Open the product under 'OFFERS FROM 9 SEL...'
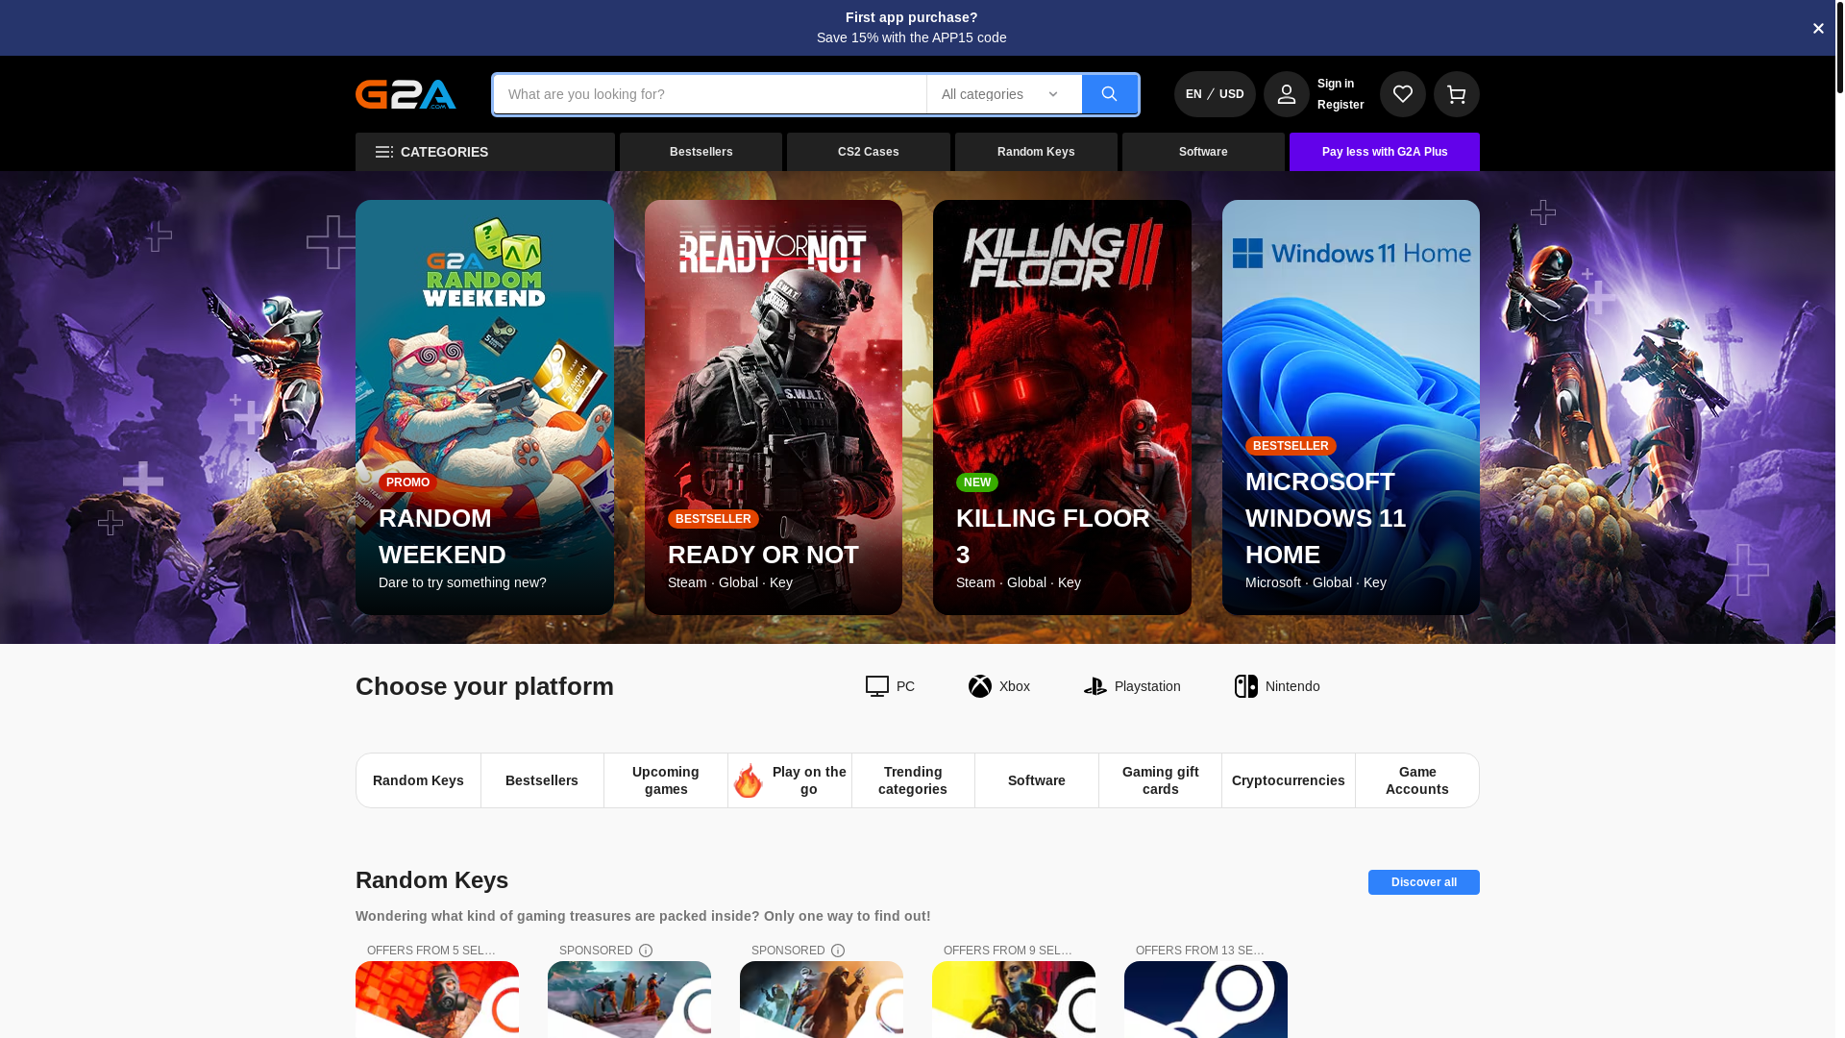The height and width of the screenshot is (1038, 1845). [1014, 1000]
